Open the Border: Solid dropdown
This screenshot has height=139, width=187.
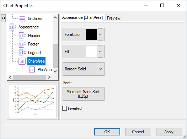tap(84, 69)
